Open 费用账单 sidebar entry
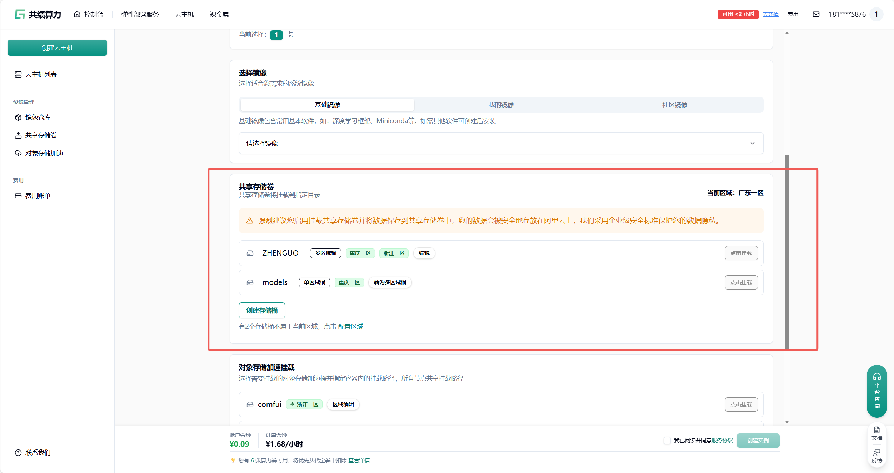The image size is (894, 473). [38, 196]
